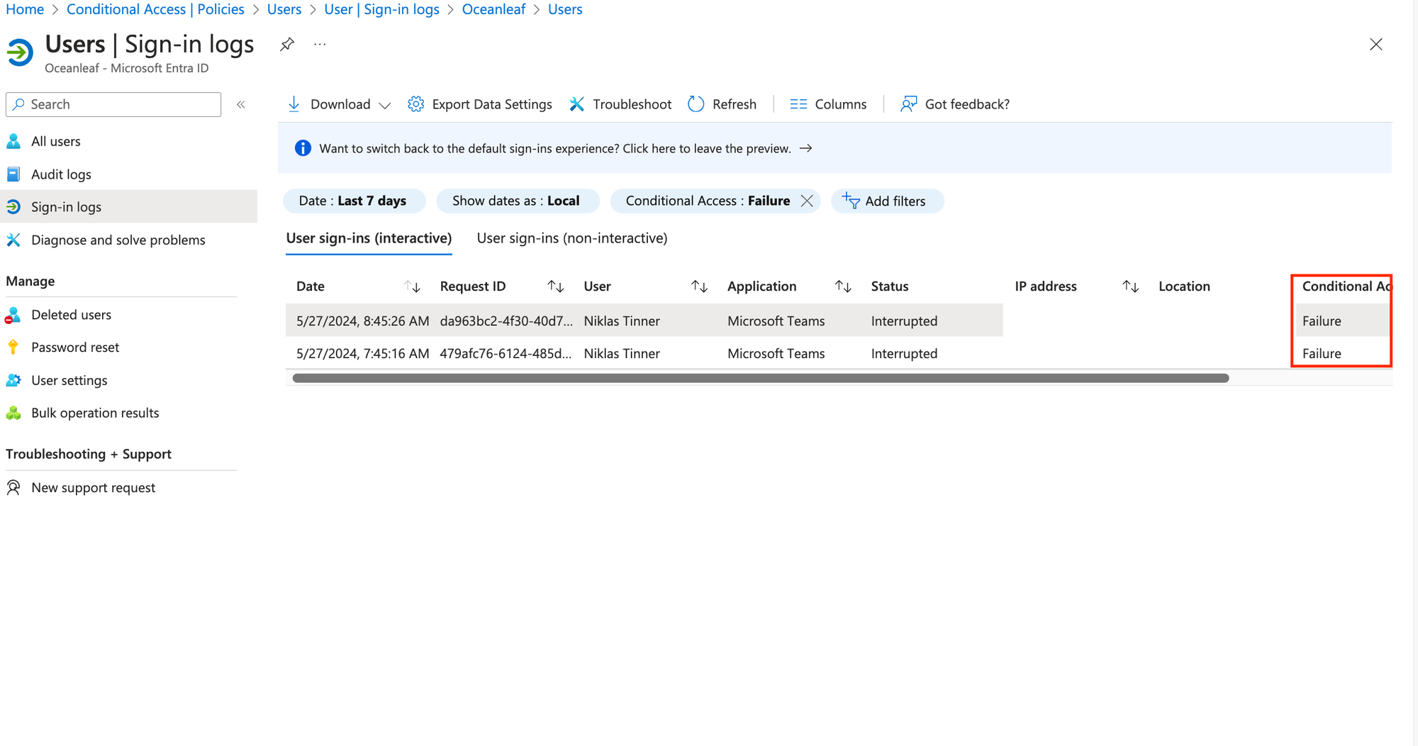Open the more options ellipsis menu
1418x746 pixels.
[x=320, y=45]
